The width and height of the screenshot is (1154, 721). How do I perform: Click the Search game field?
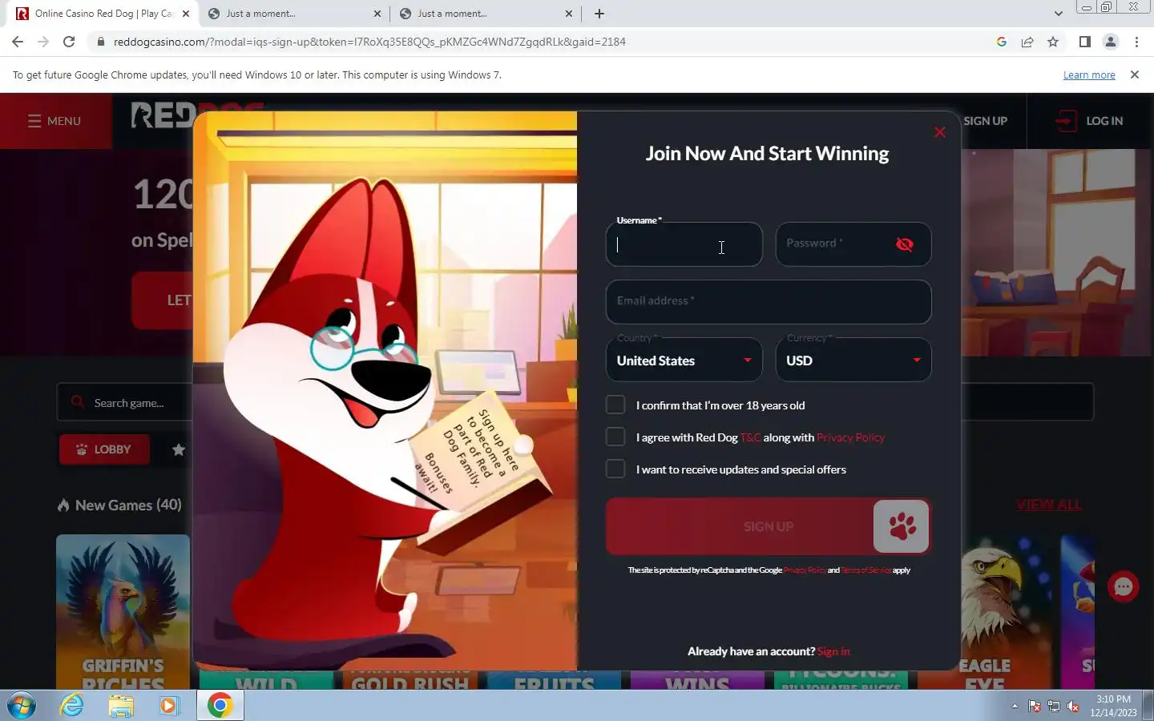[x=125, y=403]
